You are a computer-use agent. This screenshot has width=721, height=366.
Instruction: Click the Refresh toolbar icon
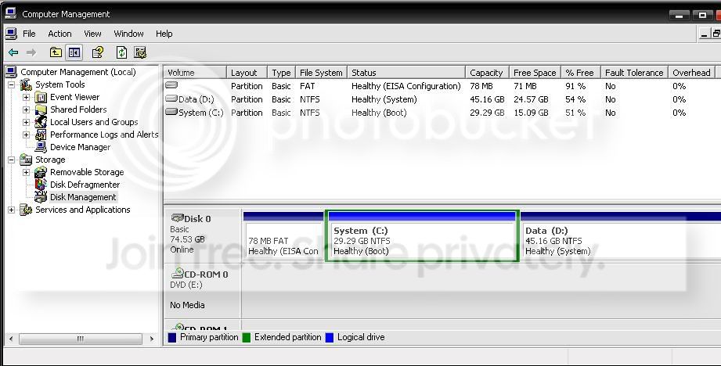click(x=121, y=52)
